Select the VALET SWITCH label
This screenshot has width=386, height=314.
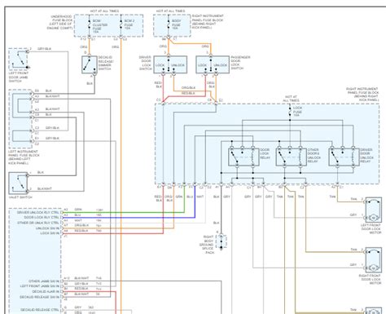coord(20,197)
